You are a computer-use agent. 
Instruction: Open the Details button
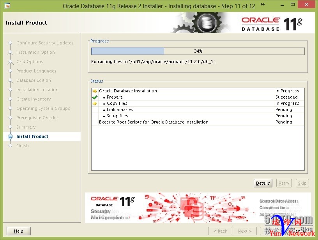point(263,183)
